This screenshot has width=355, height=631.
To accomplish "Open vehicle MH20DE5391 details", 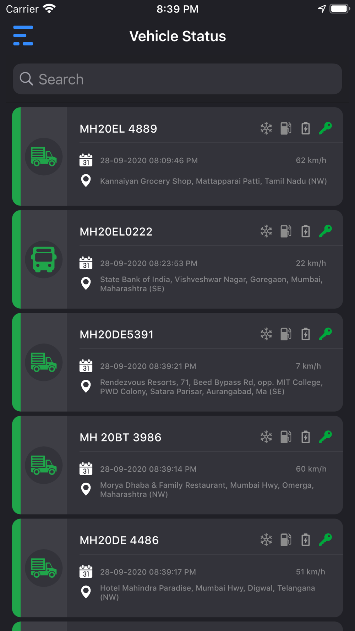I will tap(177, 362).
